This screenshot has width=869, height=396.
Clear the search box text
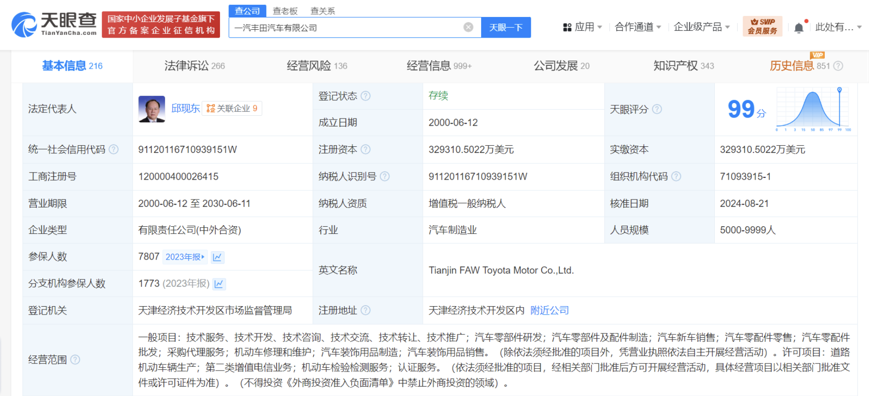coord(468,27)
